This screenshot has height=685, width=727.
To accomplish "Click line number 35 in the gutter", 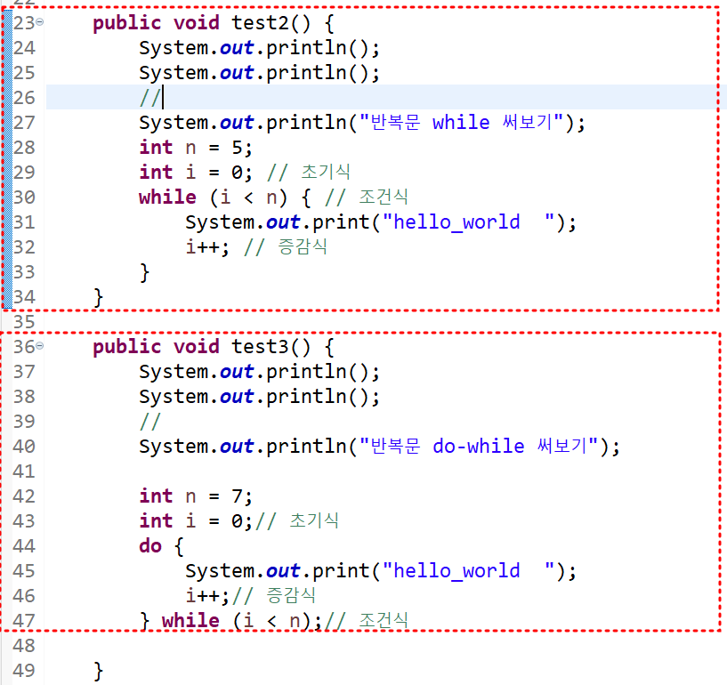I will click(24, 322).
